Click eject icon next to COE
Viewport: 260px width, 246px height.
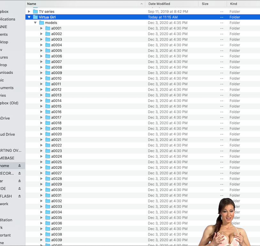point(20,189)
